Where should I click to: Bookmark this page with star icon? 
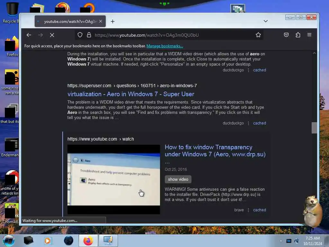tap(258, 35)
